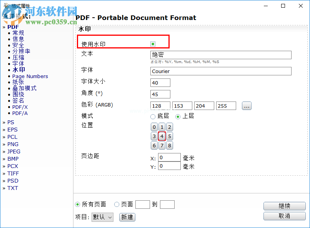The height and width of the screenshot is (228, 310).
Task: Click the 文本 watermark input field
Action: point(220,54)
